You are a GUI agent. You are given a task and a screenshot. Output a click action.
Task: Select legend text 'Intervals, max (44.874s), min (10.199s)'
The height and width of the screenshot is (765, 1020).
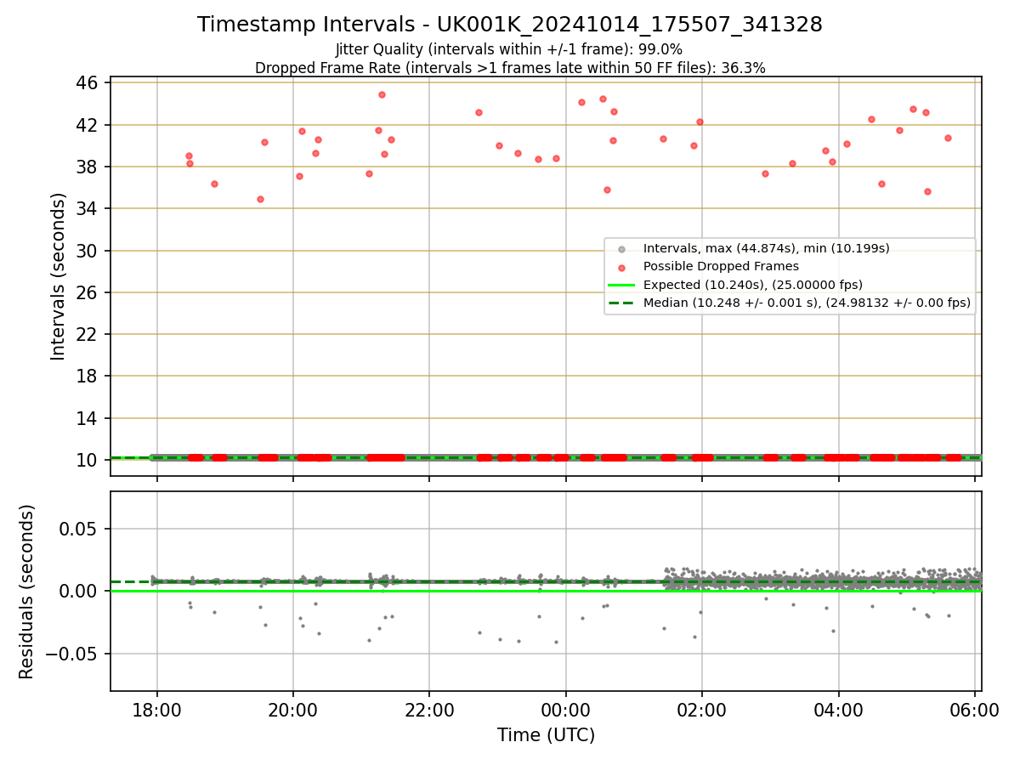[x=767, y=249]
